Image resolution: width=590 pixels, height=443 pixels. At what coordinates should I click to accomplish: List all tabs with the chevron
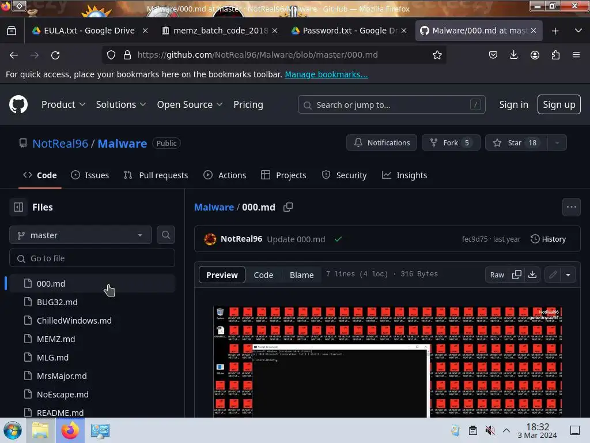pos(578,31)
